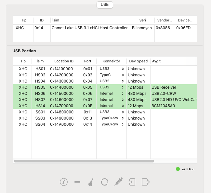Screen dimensions: 211x193
Task: Click the 12 Mbps speed in HS14 row
Action: pos(135,106)
